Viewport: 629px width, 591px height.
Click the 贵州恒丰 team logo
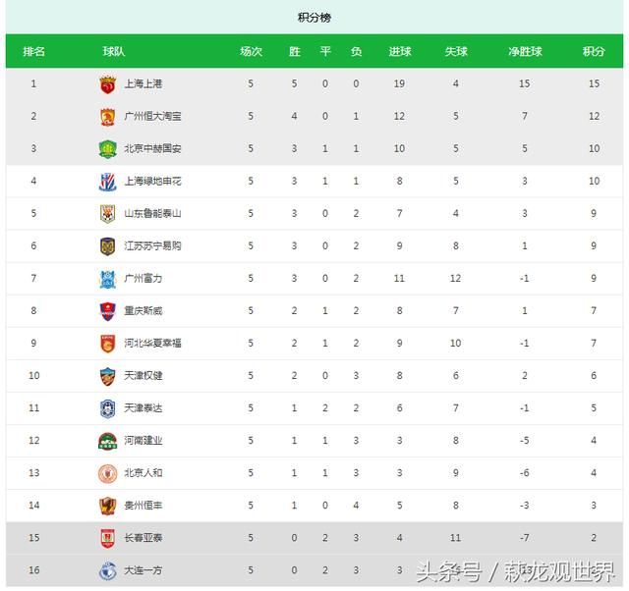[x=107, y=506]
